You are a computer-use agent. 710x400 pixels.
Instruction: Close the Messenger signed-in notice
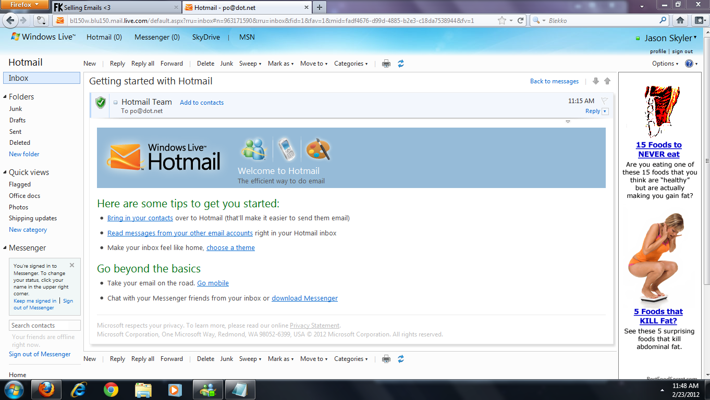(x=72, y=265)
